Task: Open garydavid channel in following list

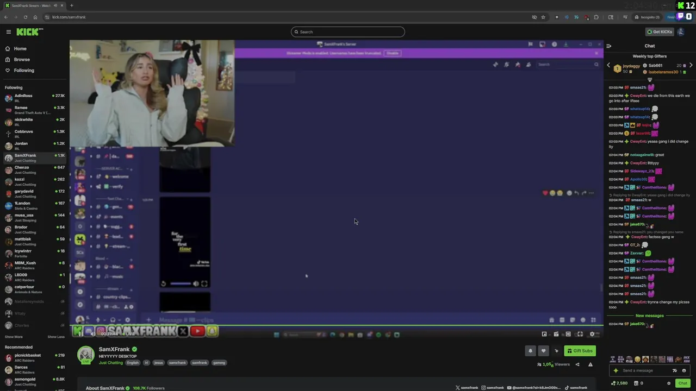Action: coord(34,193)
